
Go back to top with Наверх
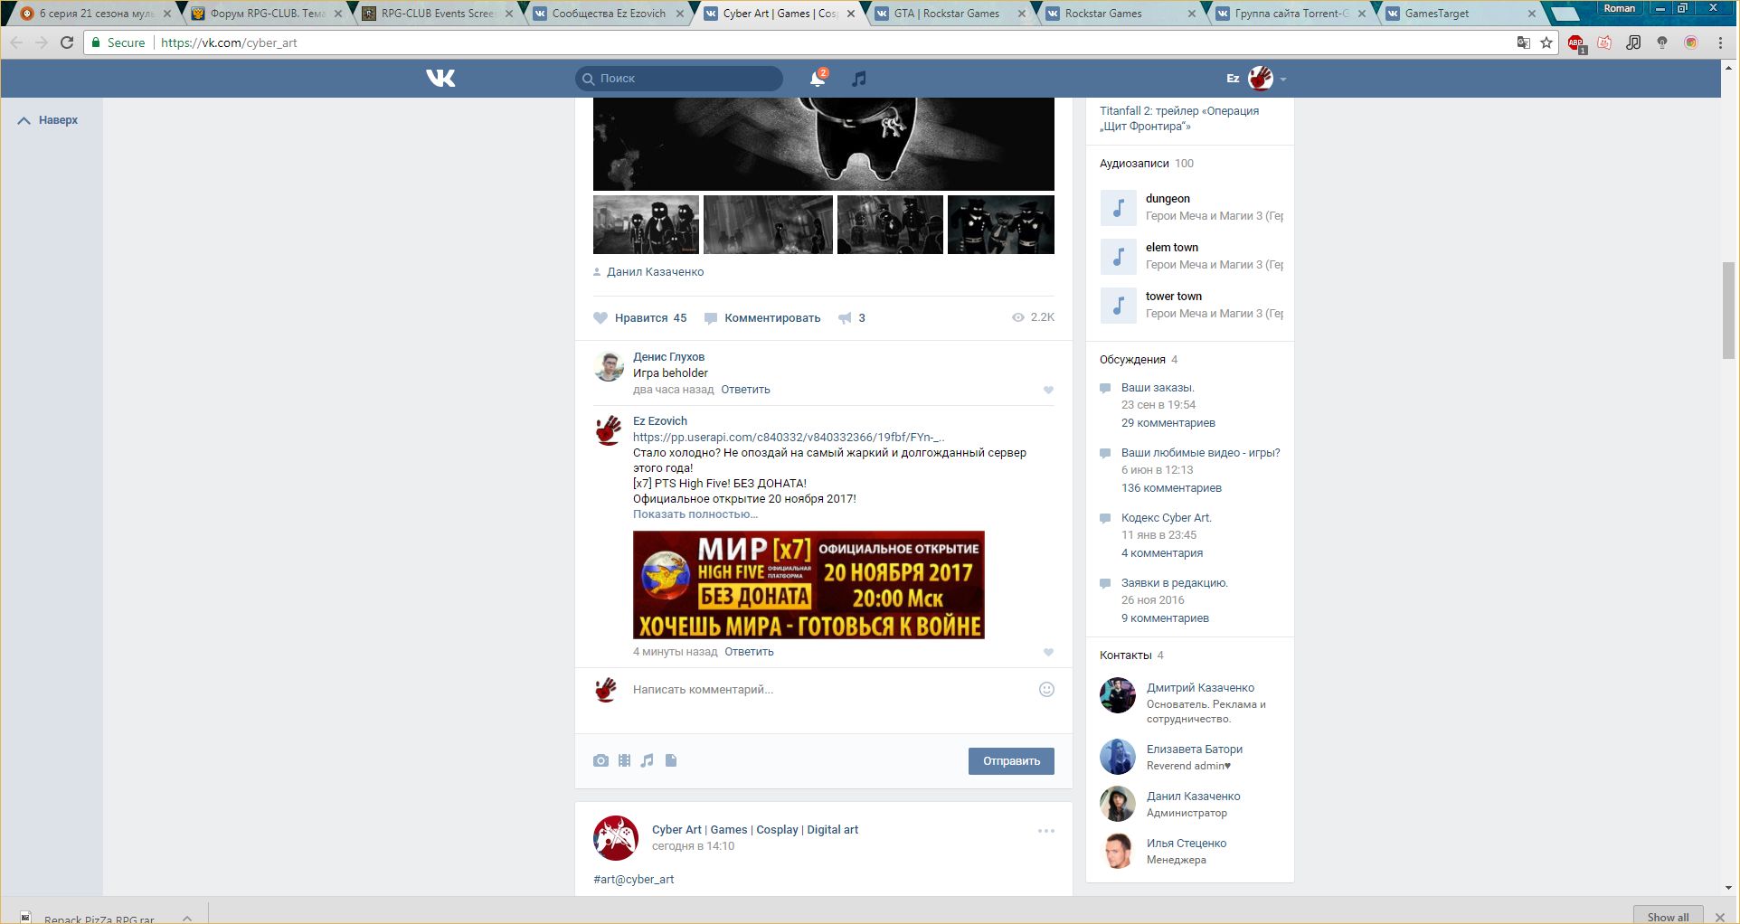[x=48, y=120]
